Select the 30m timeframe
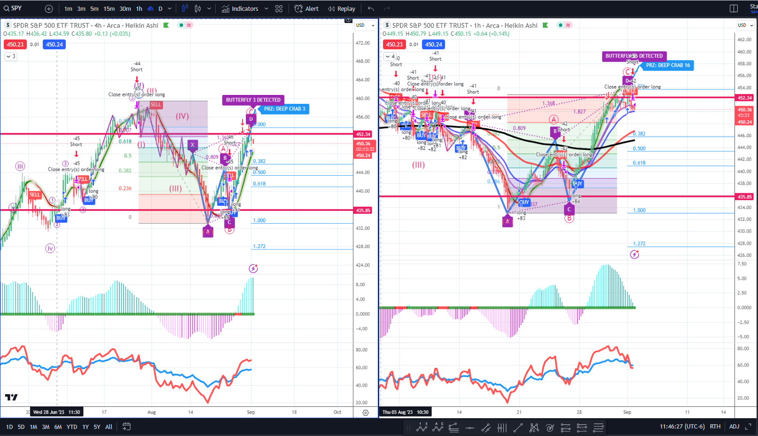The width and height of the screenshot is (758, 436). tap(125, 8)
